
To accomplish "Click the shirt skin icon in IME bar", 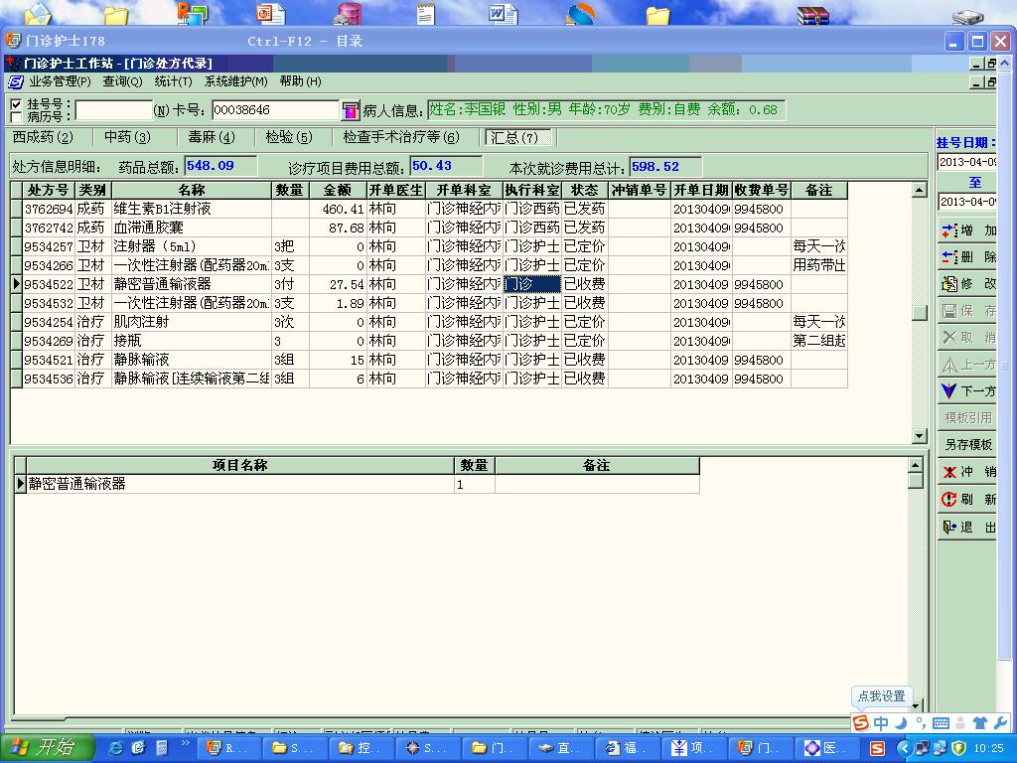I will 980,723.
